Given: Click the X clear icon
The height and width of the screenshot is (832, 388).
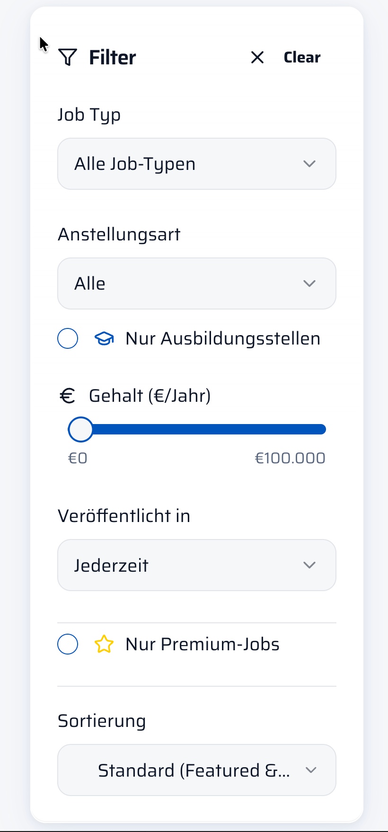Looking at the screenshot, I should tap(257, 57).
